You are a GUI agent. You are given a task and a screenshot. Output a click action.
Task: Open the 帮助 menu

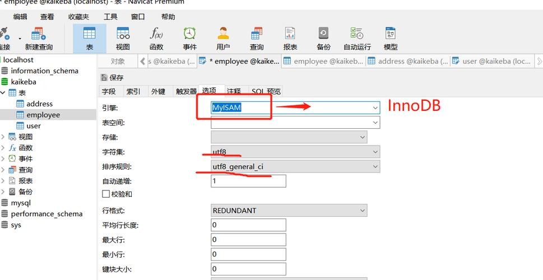coord(168,17)
